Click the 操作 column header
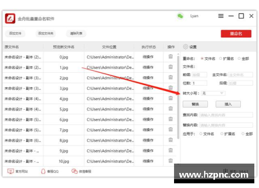This screenshot has width=259, height=188. pos(171,47)
